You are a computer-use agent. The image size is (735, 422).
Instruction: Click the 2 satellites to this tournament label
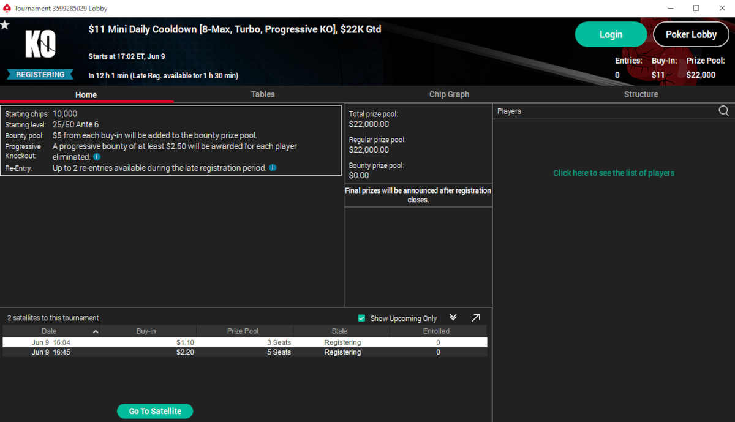coord(53,318)
